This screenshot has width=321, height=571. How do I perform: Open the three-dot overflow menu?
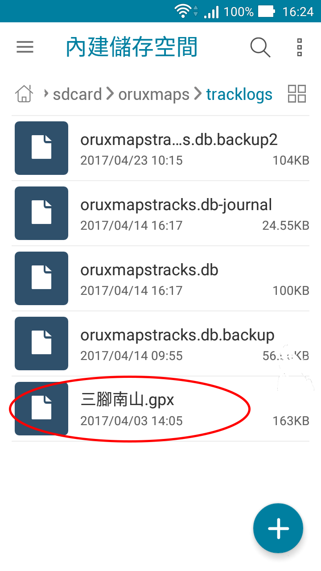[300, 47]
